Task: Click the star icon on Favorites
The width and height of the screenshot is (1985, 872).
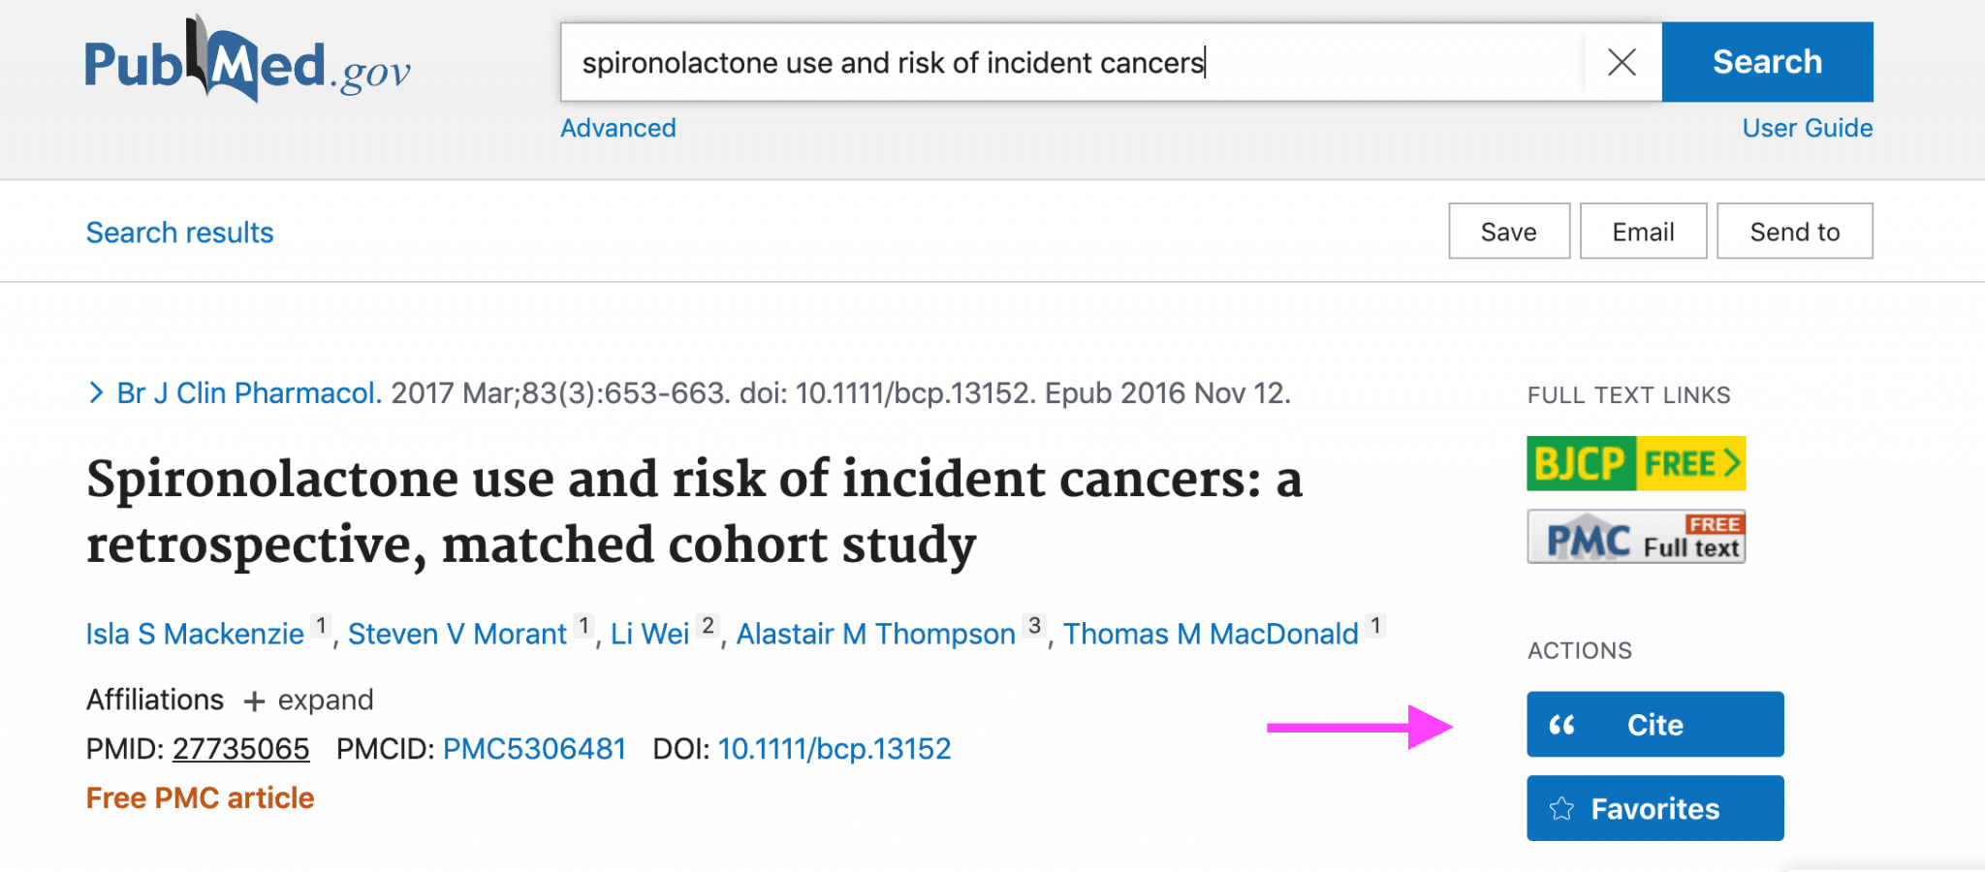Action: tap(1561, 809)
